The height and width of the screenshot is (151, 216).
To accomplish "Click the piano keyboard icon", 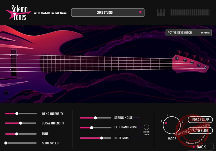I will [161, 13].
